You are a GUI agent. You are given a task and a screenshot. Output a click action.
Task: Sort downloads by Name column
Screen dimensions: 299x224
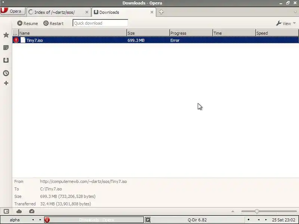[x=73, y=33]
